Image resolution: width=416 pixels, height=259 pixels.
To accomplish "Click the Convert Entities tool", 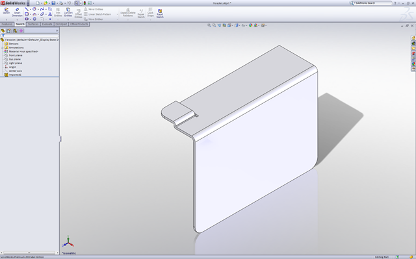I will [68, 12].
